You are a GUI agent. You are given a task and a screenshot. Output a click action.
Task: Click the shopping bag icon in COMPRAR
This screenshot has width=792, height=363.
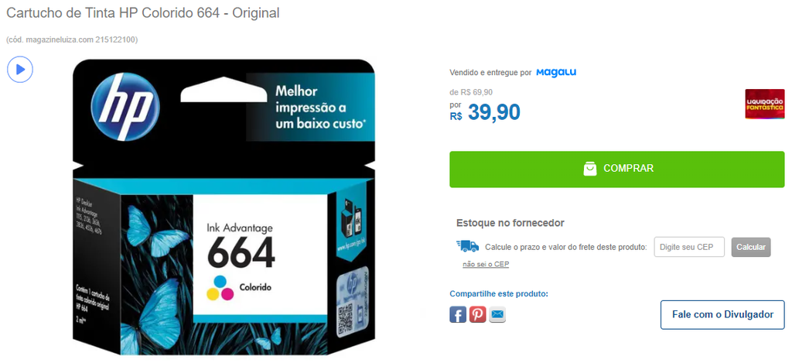[x=590, y=169]
